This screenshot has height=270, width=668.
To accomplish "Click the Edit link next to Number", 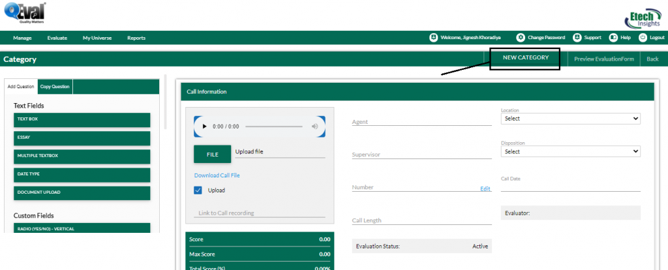I will [485, 188].
